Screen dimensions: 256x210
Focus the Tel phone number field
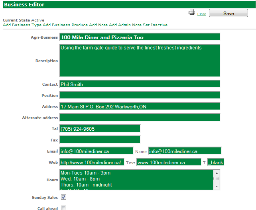[x=100, y=128]
